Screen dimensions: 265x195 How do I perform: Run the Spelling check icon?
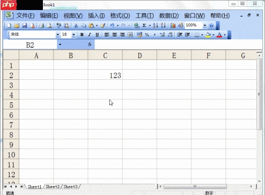(x=58, y=26)
